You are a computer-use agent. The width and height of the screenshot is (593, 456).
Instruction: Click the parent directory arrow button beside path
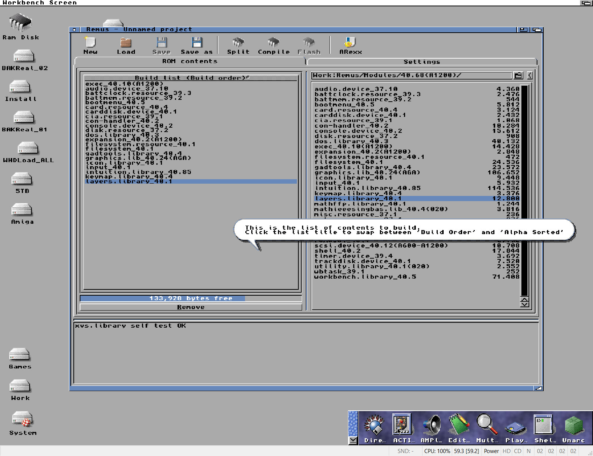529,75
